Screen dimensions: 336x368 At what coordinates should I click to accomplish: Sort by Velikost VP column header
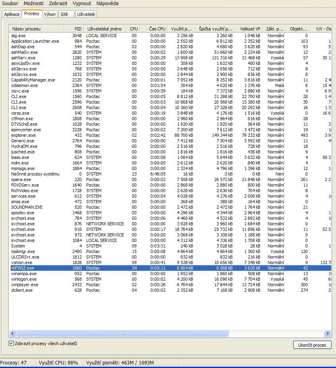point(249,29)
